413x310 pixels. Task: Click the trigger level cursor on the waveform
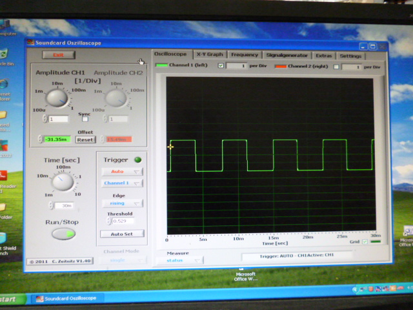tap(170, 147)
